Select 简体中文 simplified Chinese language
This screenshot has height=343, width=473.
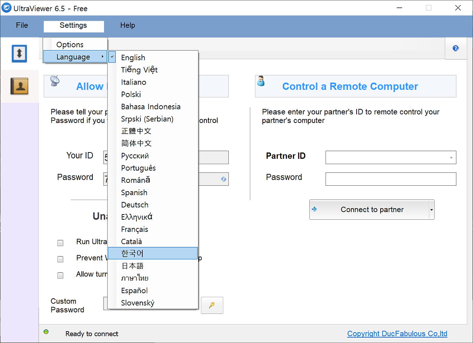pyautogui.click(x=153, y=143)
